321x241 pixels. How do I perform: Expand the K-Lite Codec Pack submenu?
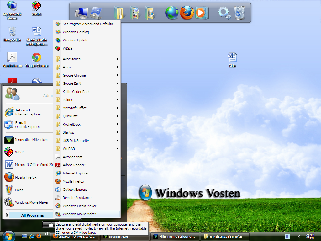(x=87, y=92)
